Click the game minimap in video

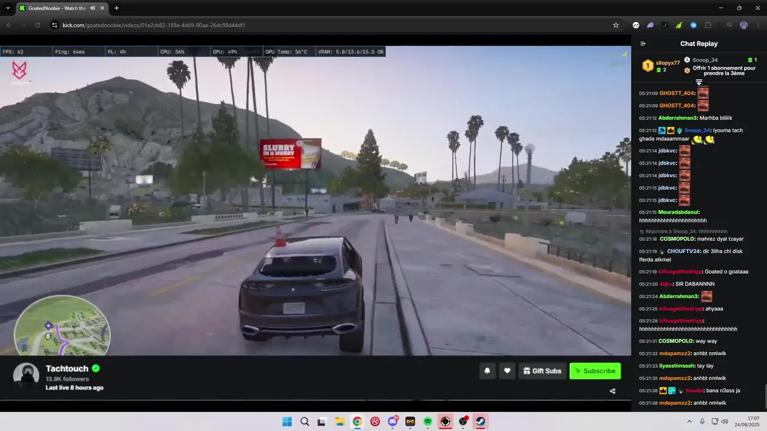pos(62,327)
